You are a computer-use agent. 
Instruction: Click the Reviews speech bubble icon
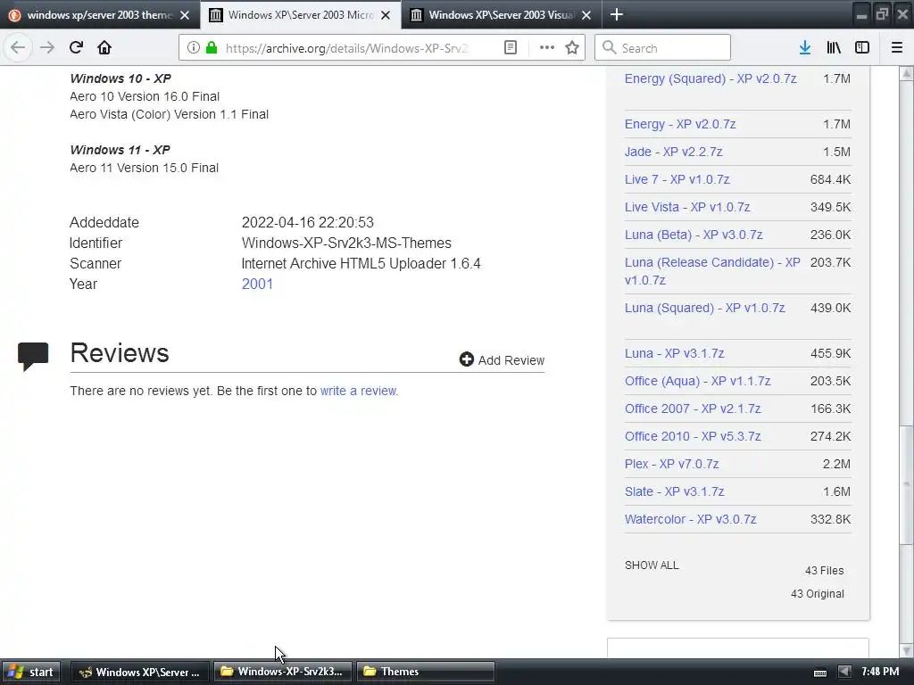[33, 357]
